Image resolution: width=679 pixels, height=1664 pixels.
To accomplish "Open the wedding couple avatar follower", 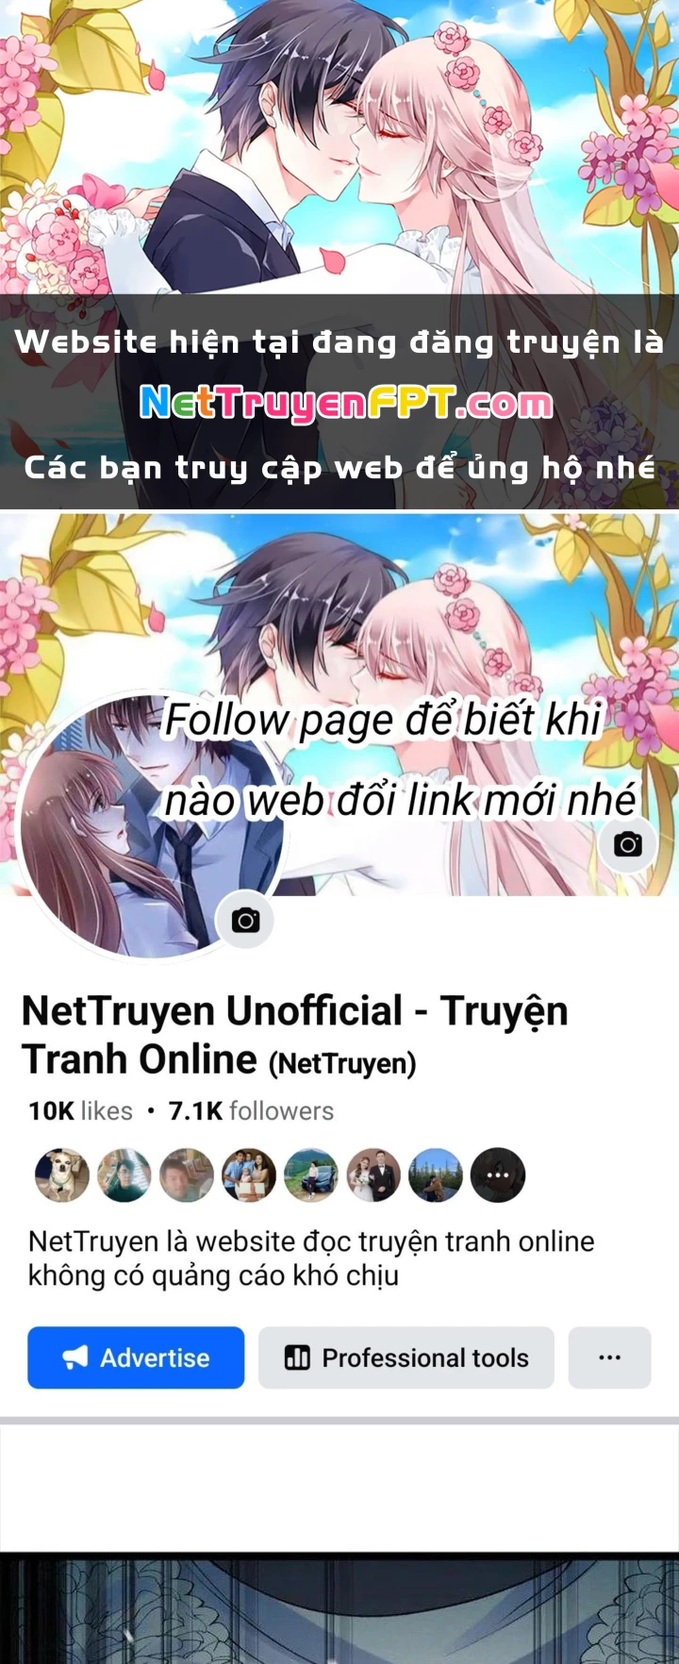I will tap(373, 1174).
